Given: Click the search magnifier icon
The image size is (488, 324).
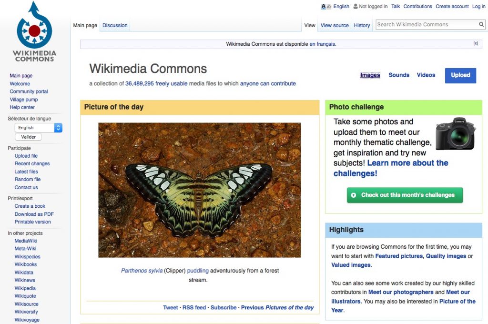Looking at the screenshot, I should coord(481,25).
